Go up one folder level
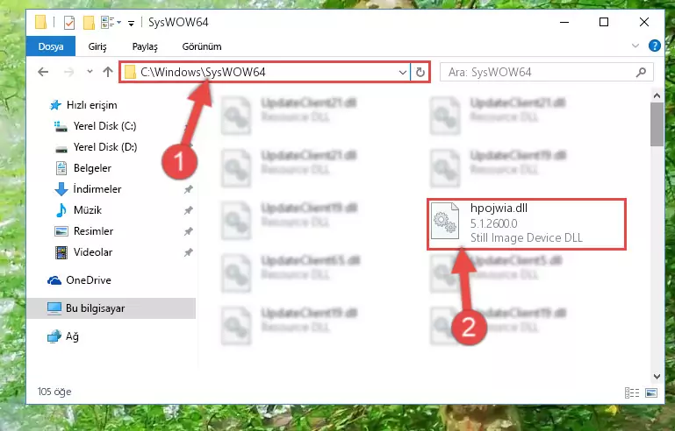The image size is (675, 431). [x=108, y=72]
